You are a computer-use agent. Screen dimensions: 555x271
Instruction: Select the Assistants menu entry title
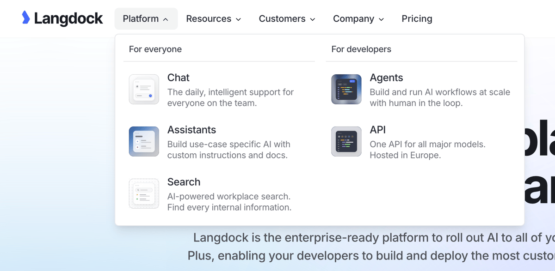click(191, 130)
